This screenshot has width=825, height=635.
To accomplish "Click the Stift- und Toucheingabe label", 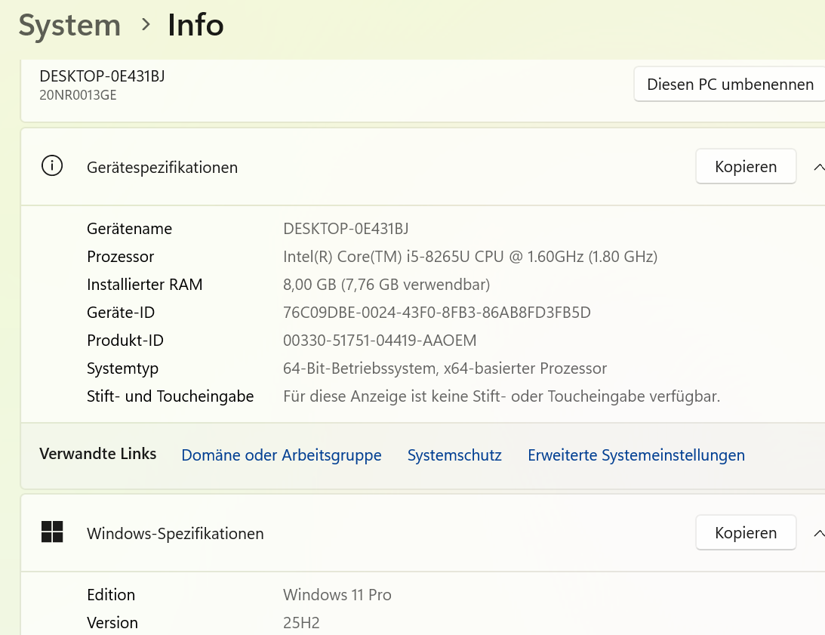I will tap(171, 396).
